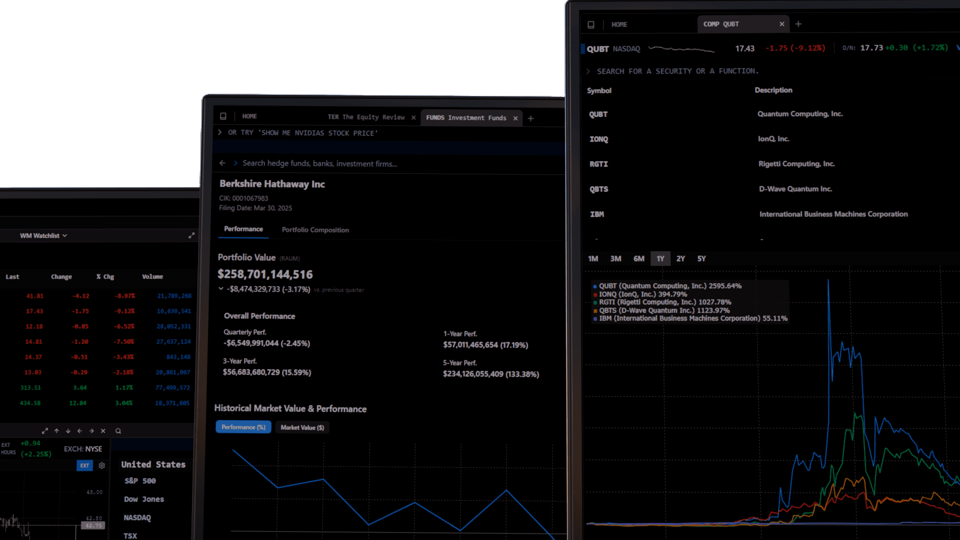Click panel layout icon in Funds window
The width and height of the screenshot is (960, 540).
223,116
